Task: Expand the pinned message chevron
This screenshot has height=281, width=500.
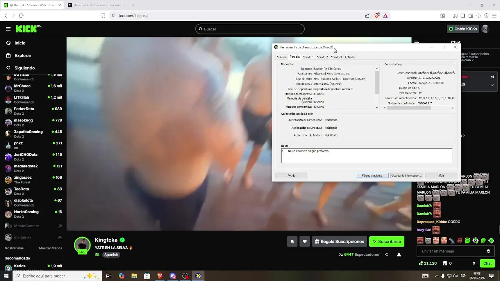Action: pos(492,85)
